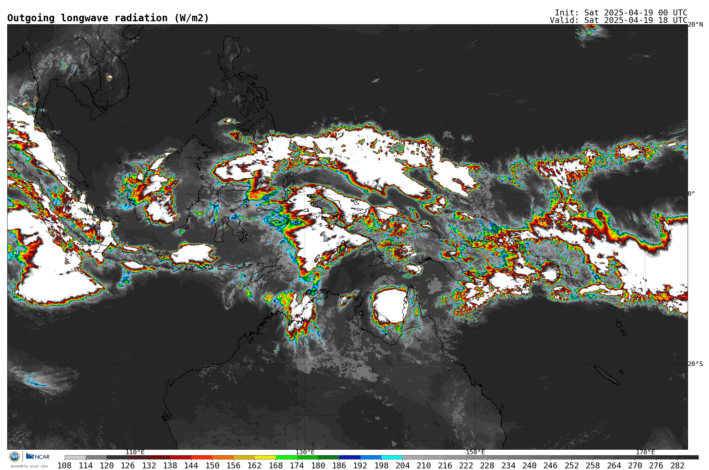Click the 'Valid: Sat 2025-04-19 18 UTC' text
Viewport: 709px width, 470px height.
(x=619, y=20)
